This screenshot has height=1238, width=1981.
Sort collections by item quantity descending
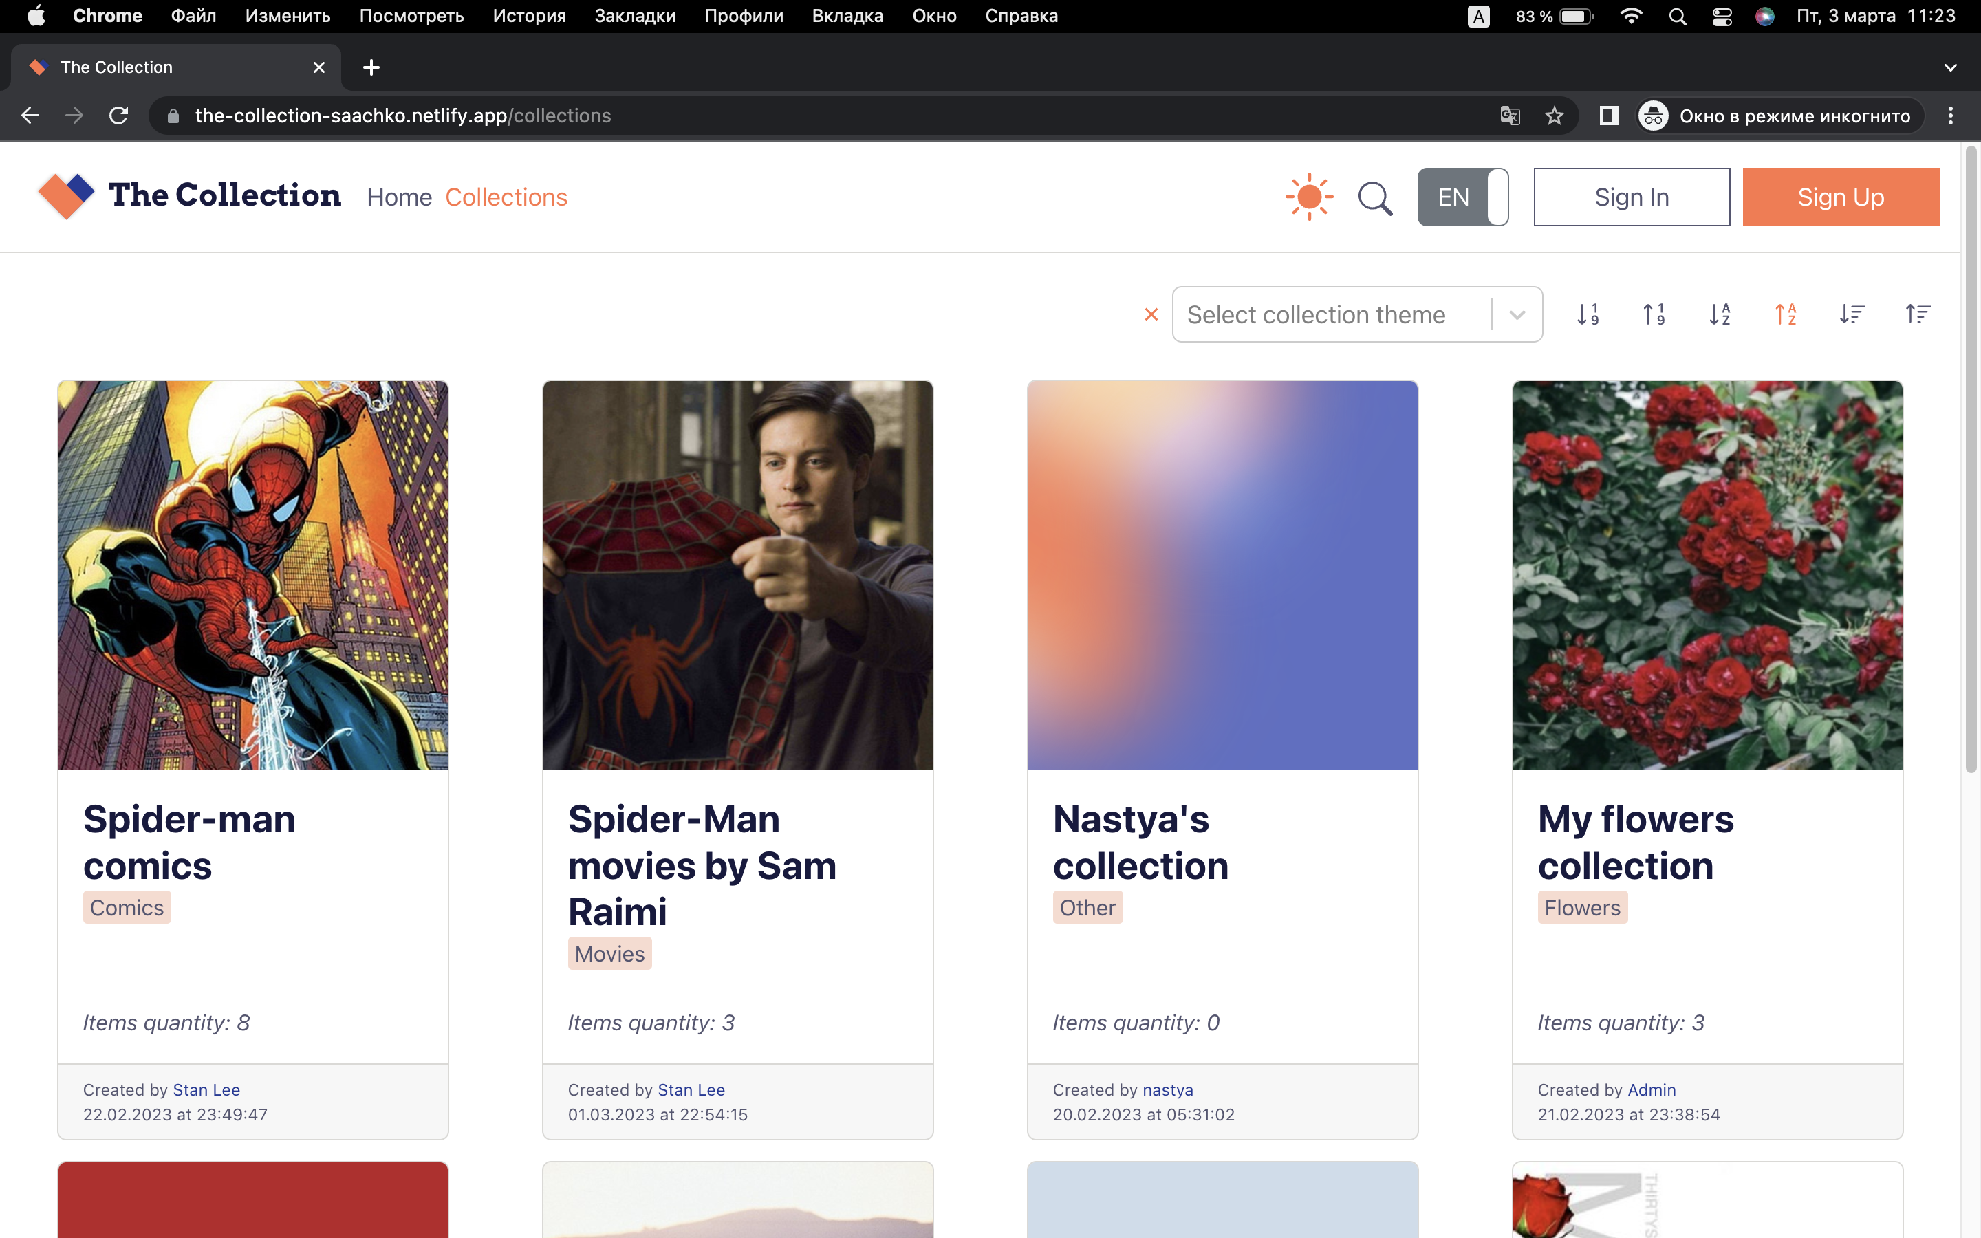click(x=1588, y=314)
